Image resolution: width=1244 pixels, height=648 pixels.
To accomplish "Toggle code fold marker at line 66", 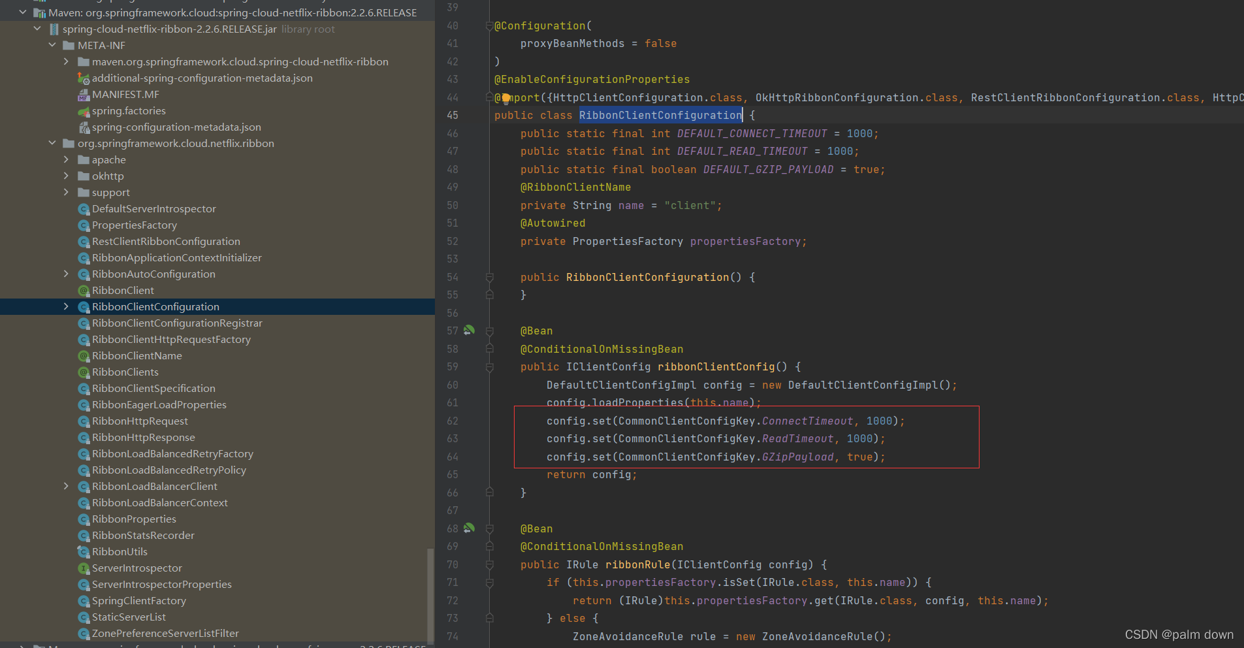I will [489, 493].
